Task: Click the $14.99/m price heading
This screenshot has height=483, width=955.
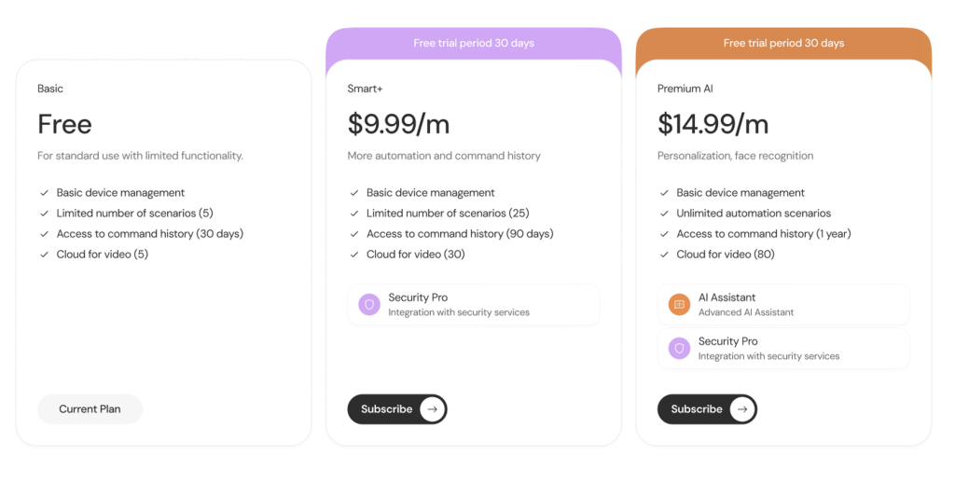Action: click(x=713, y=124)
